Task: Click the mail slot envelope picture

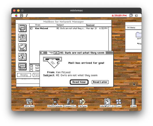Action: click(x=53, y=62)
